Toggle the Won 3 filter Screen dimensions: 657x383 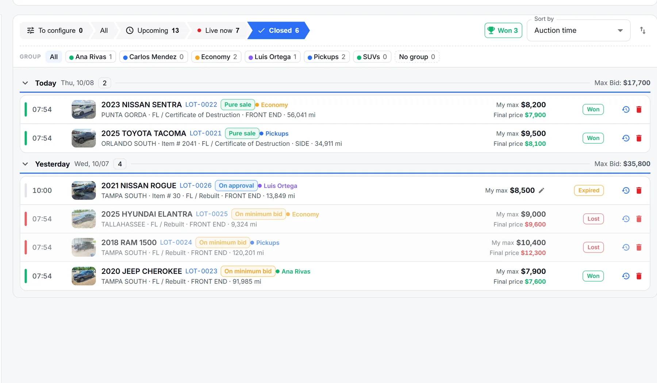pyautogui.click(x=503, y=30)
